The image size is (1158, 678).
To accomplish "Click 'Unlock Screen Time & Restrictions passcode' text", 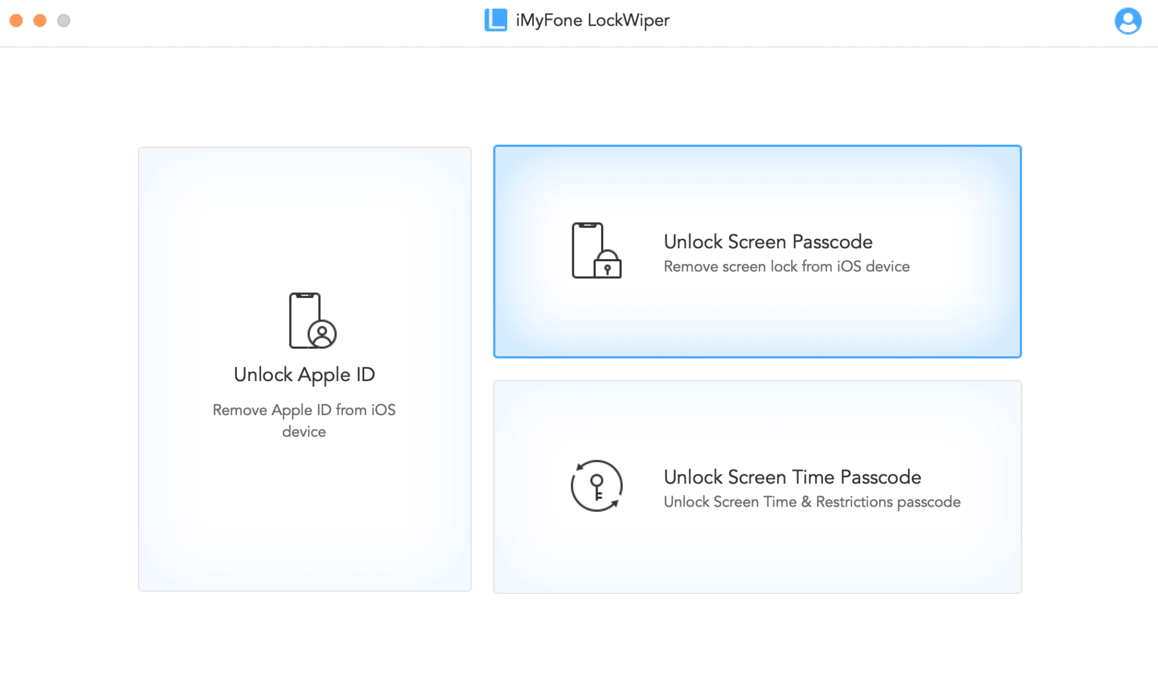I will point(812,502).
